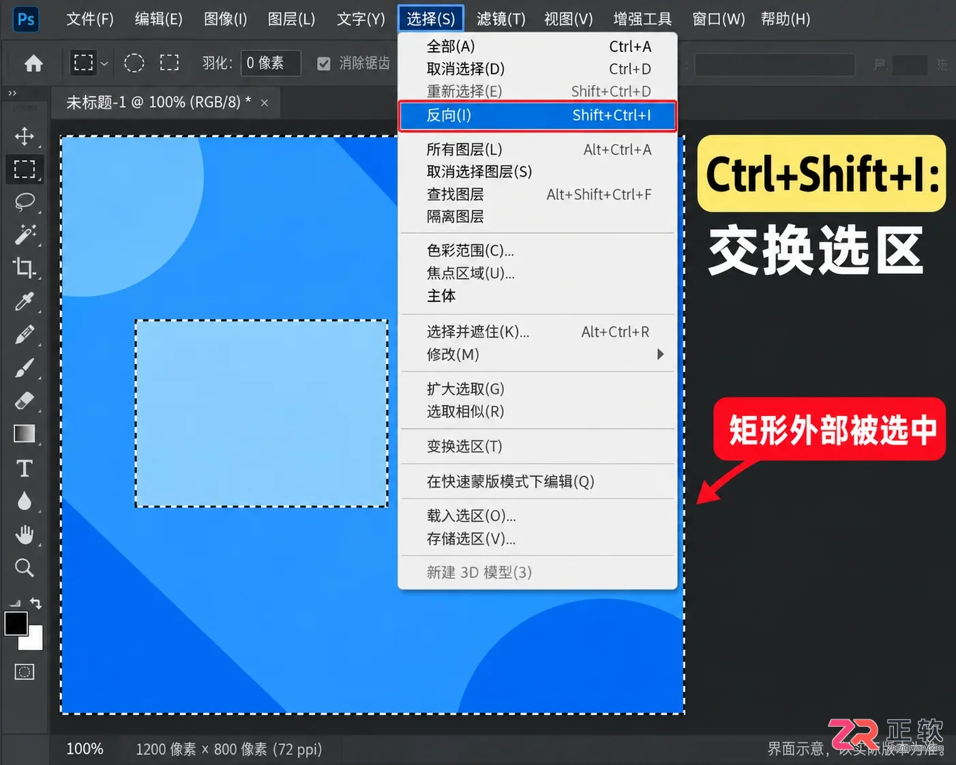Image resolution: width=956 pixels, height=765 pixels.
Task: Swap foreground and background colors
Action: tap(35, 603)
